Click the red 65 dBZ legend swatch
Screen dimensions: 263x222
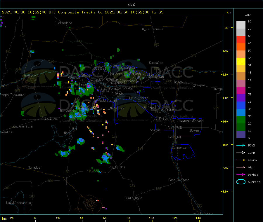(241, 39)
